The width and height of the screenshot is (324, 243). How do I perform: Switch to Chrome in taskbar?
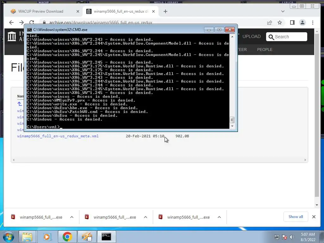[x=67, y=237]
